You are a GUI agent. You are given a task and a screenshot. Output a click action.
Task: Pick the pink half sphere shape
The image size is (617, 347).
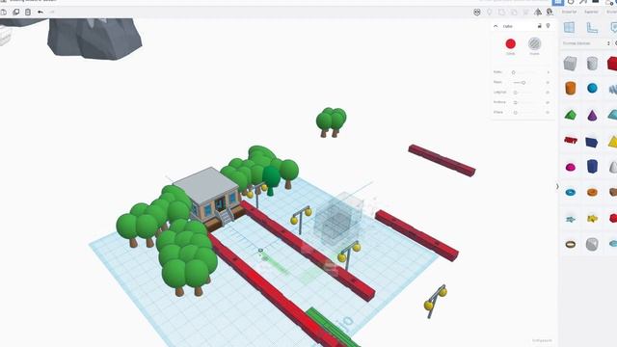[x=570, y=167]
